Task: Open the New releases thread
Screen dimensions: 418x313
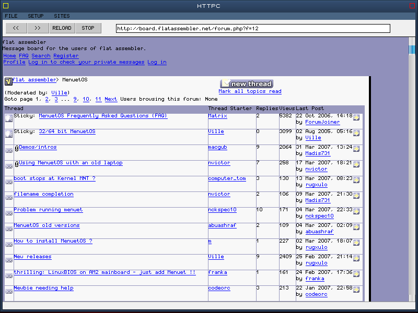Action: [x=32, y=257]
